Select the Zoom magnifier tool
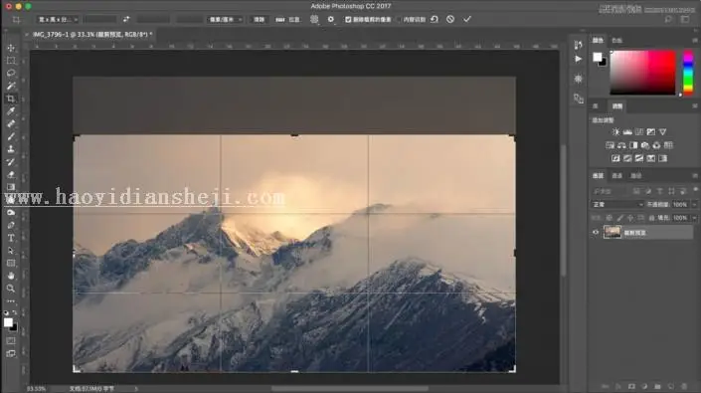The image size is (701, 393). 11,289
